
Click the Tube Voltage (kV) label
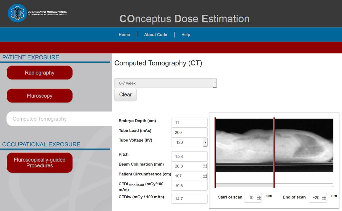point(135,140)
